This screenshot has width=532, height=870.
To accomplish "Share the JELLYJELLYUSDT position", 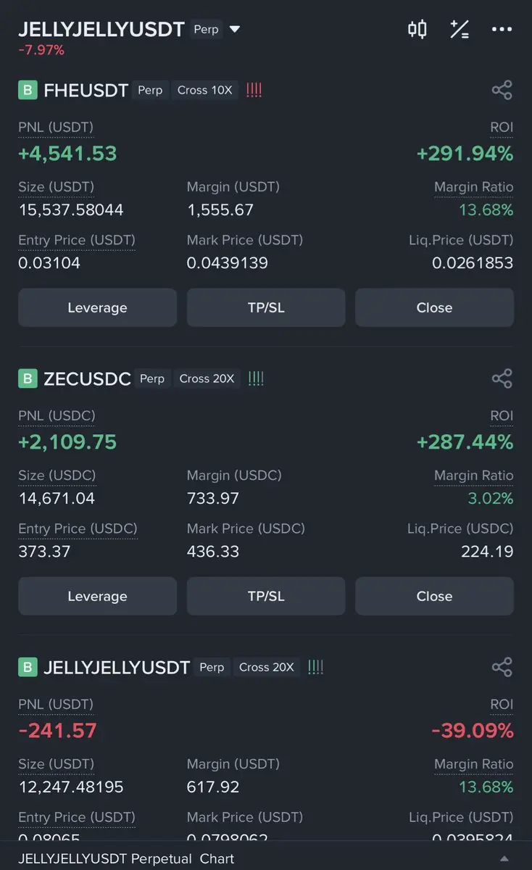I will click(x=502, y=667).
